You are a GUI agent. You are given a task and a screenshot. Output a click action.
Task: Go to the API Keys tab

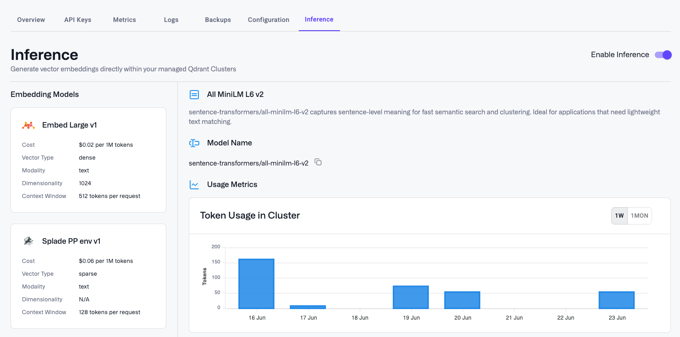[77, 20]
